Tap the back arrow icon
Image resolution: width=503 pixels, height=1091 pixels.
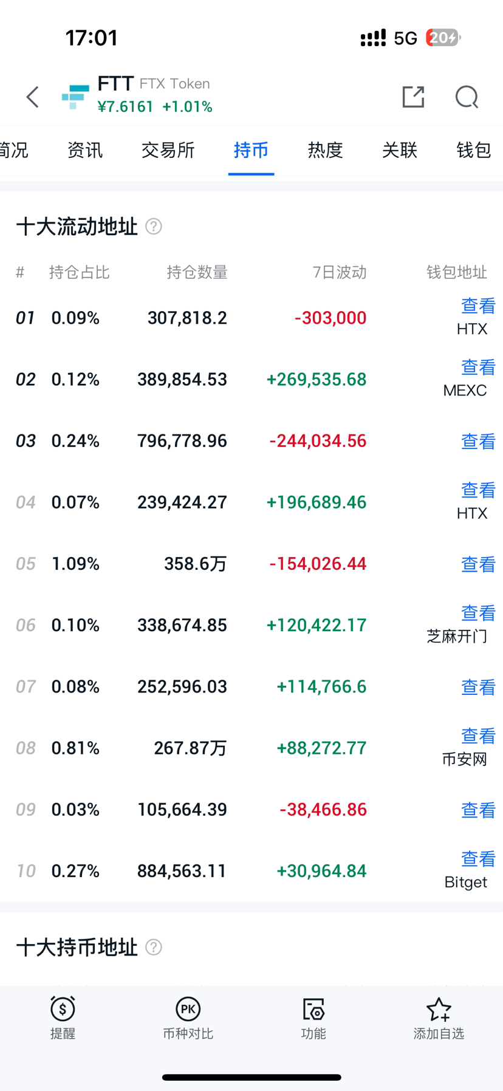point(33,97)
